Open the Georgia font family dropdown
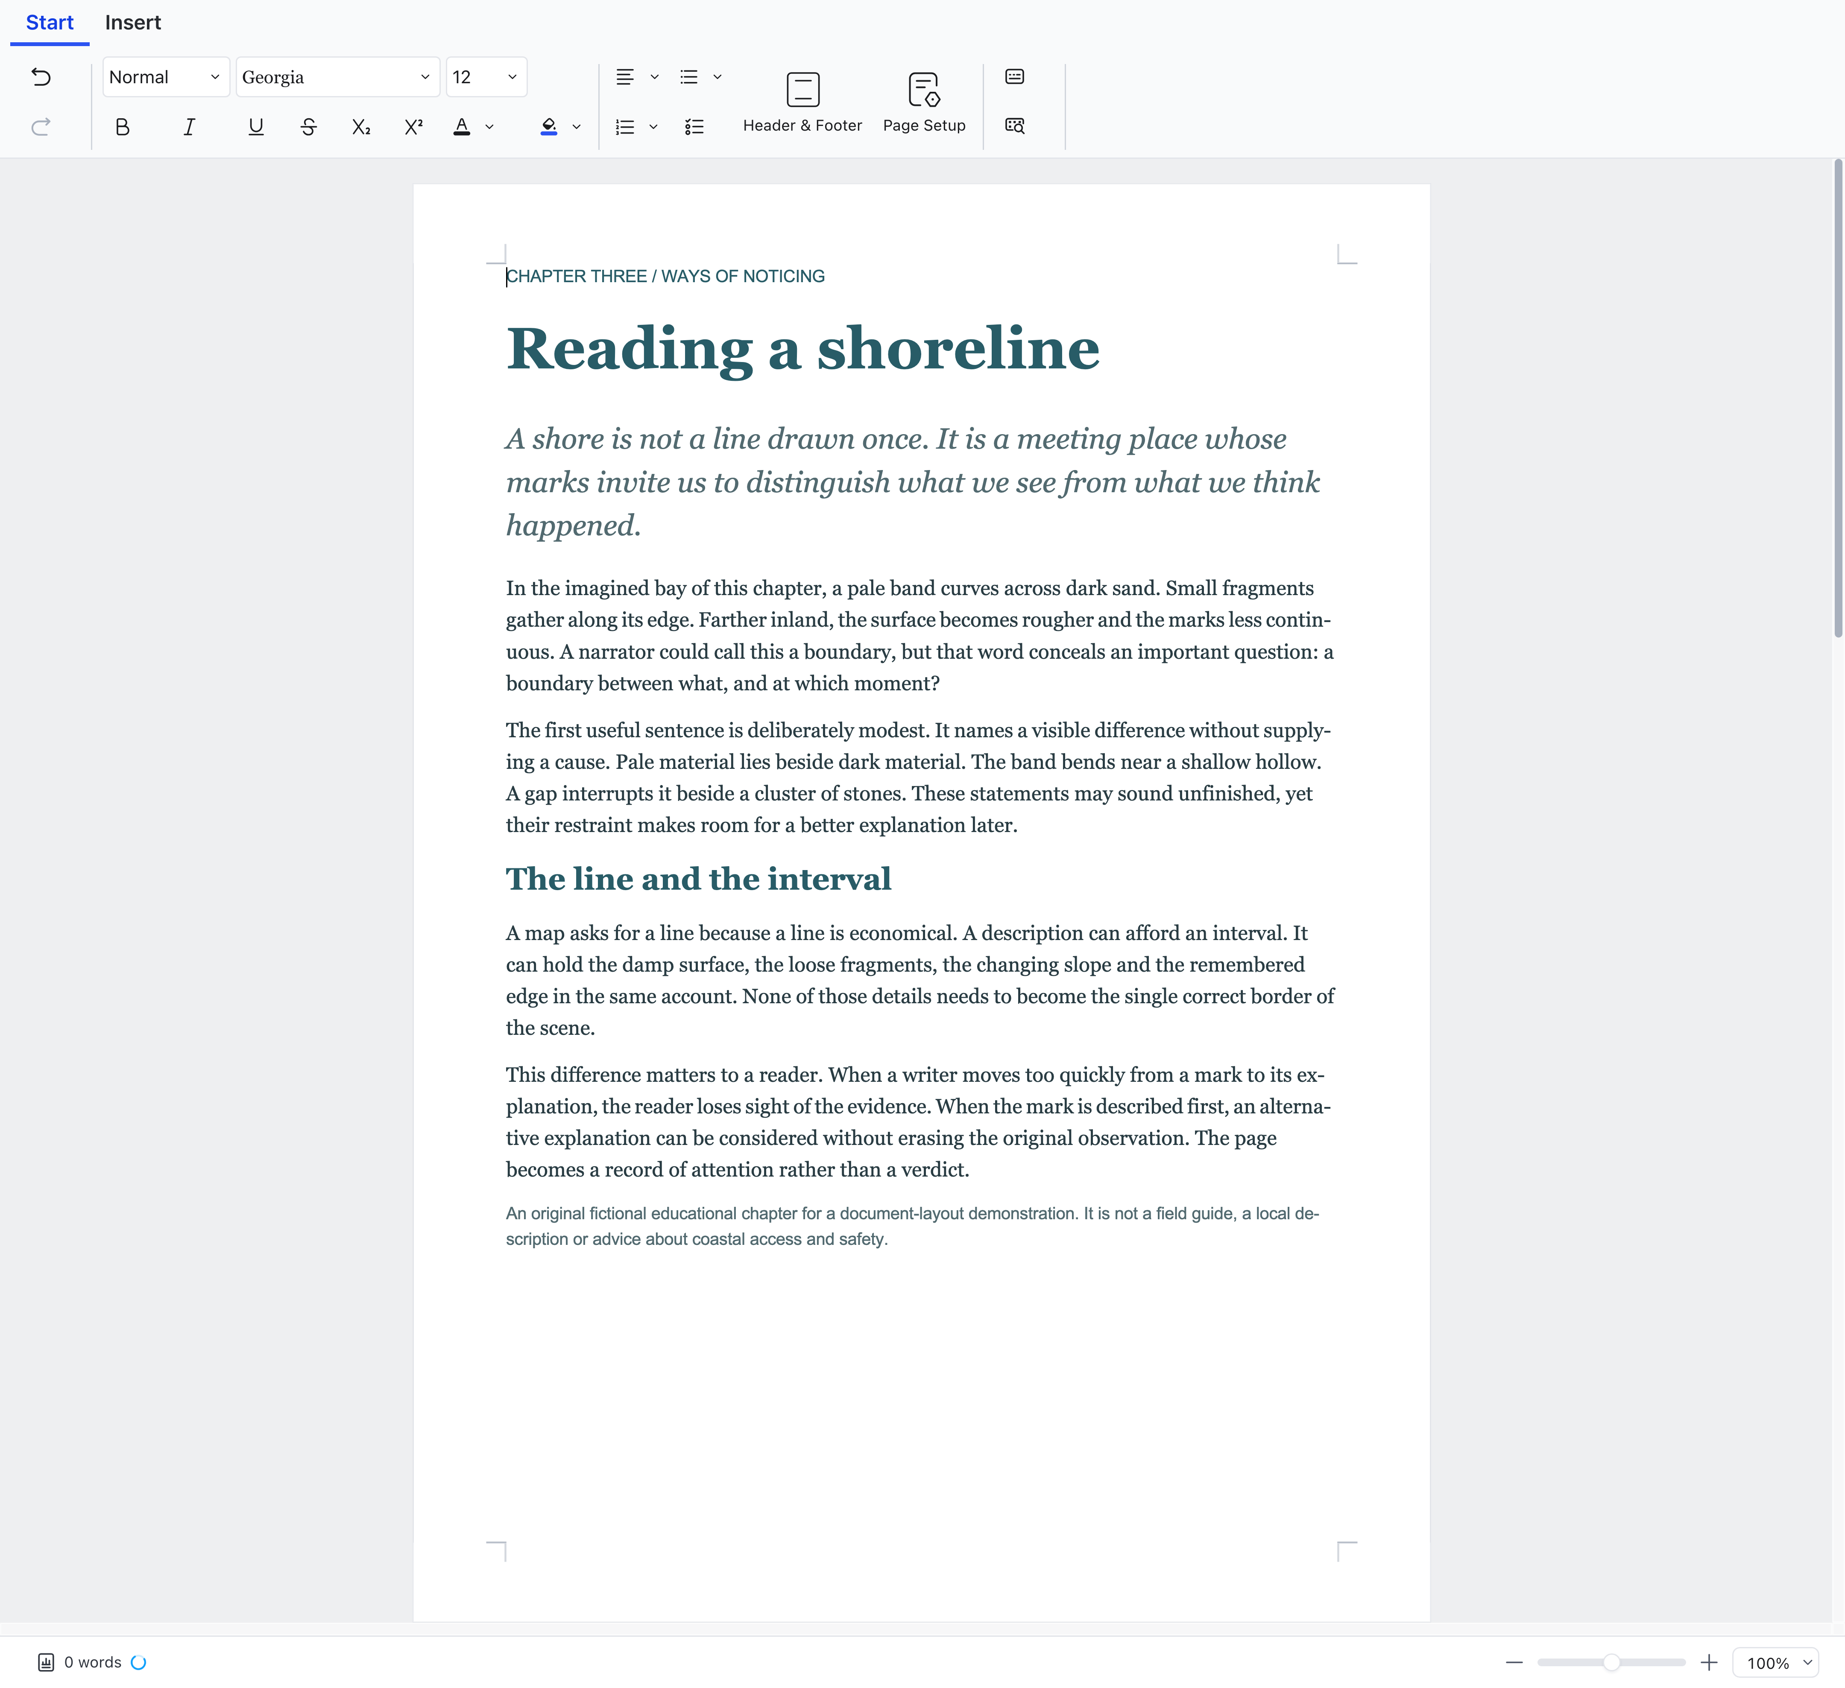The image size is (1845, 1688). tap(338, 77)
